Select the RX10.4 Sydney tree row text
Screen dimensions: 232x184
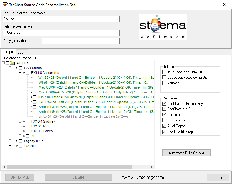(x=43, y=122)
